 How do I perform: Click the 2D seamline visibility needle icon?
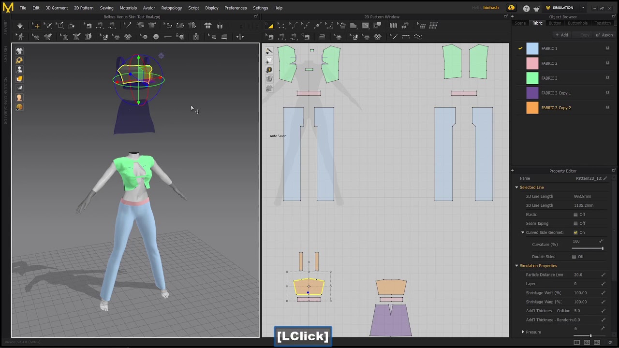pyautogui.click(x=269, y=51)
